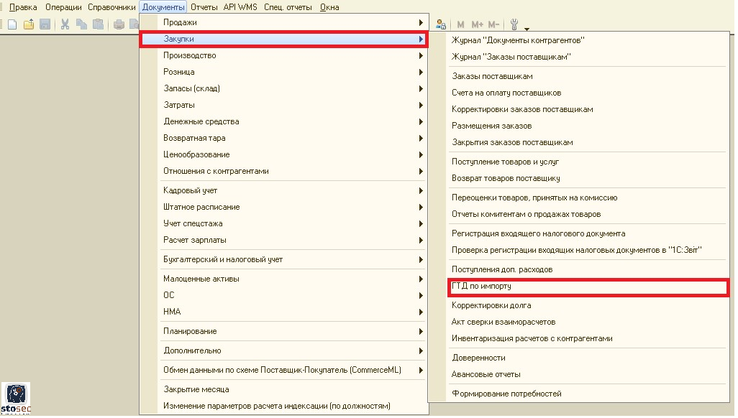The image size is (738, 418).
Task: Expand the Запасы (склад) submenu
Action: 284,88
